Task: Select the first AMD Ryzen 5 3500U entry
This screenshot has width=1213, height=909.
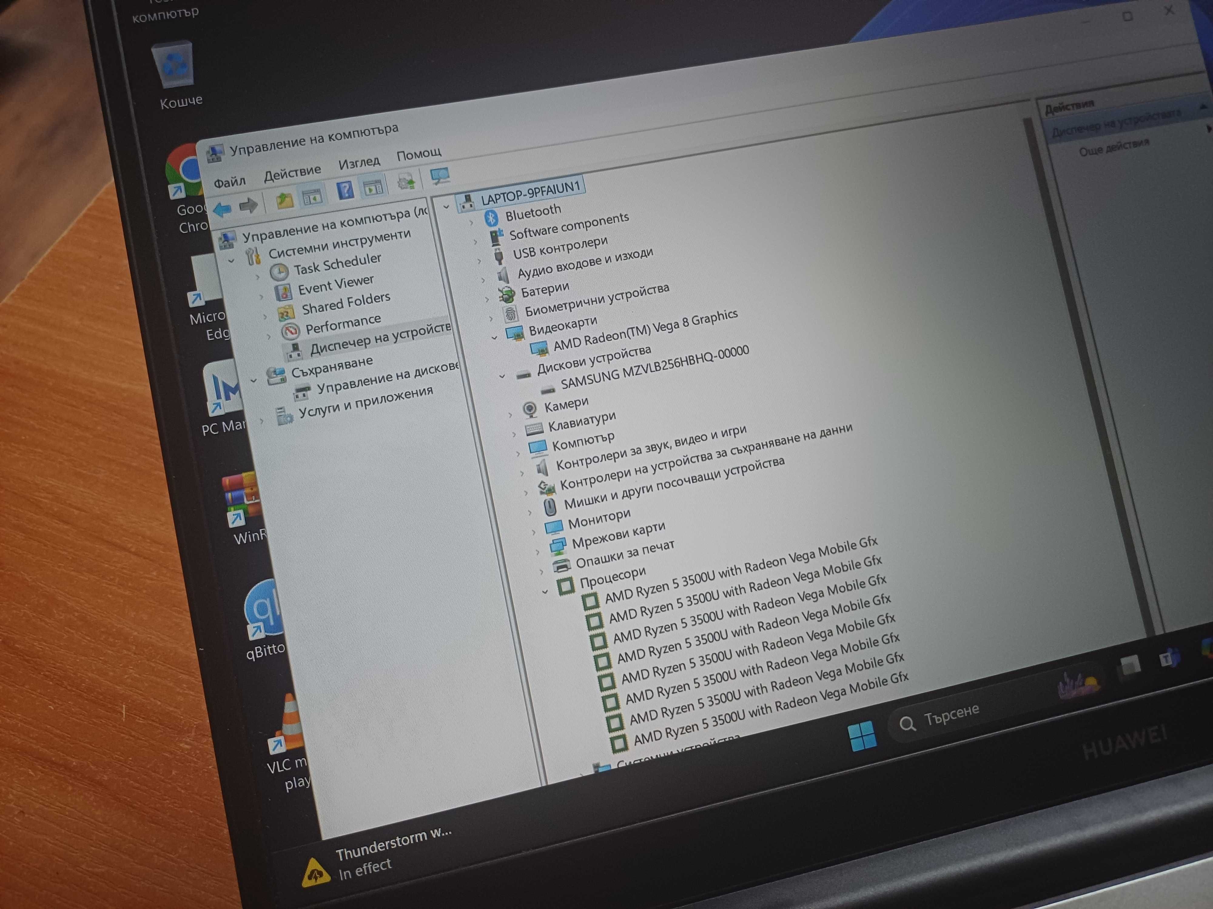Action: pos(741,569)
